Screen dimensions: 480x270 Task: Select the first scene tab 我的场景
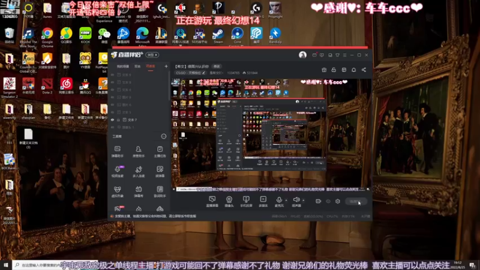coord(123,67)
